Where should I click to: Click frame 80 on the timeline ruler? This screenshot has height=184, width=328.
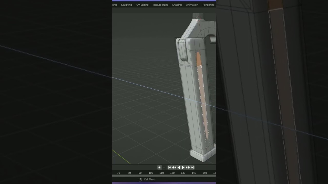click(x=129, y=173)
